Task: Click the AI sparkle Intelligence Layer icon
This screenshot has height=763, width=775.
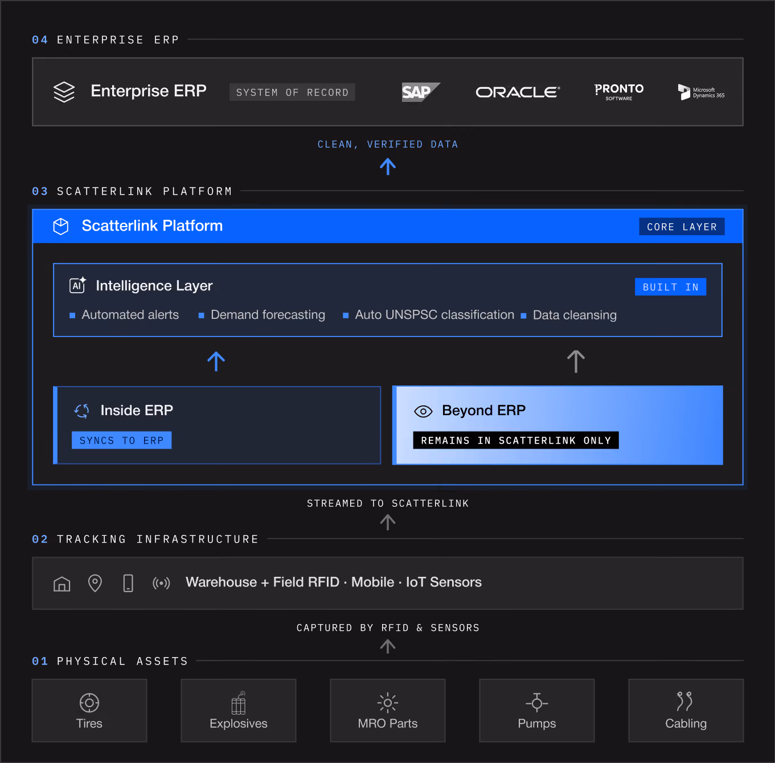Action: point(77,285)
